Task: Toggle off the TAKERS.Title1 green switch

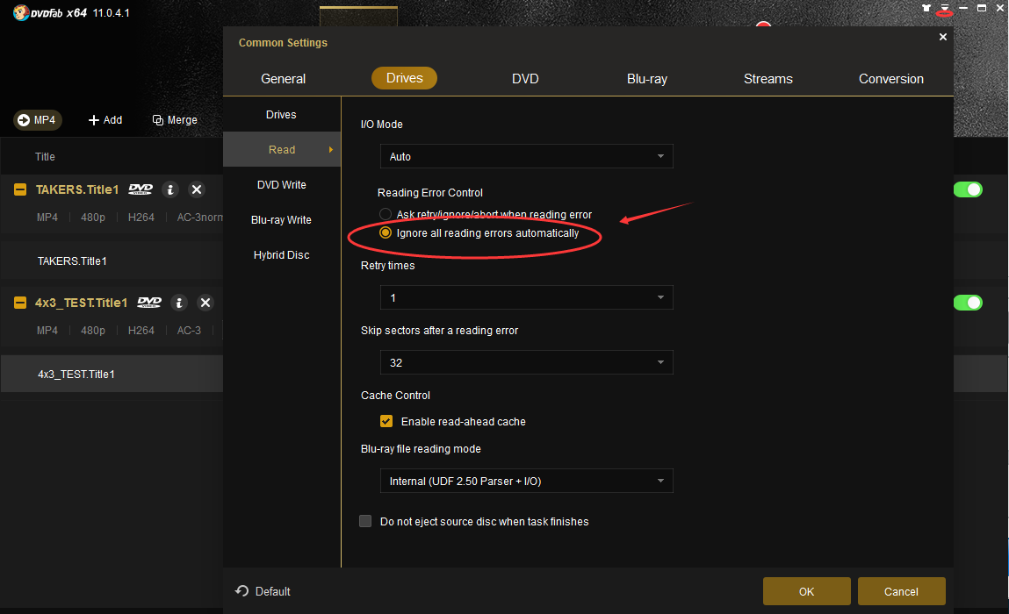Action: tap(968, 189)
